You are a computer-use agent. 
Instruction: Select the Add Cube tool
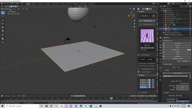point(3,42)
